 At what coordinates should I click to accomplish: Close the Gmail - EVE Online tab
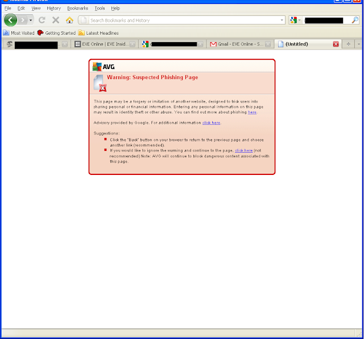point(268,44)
